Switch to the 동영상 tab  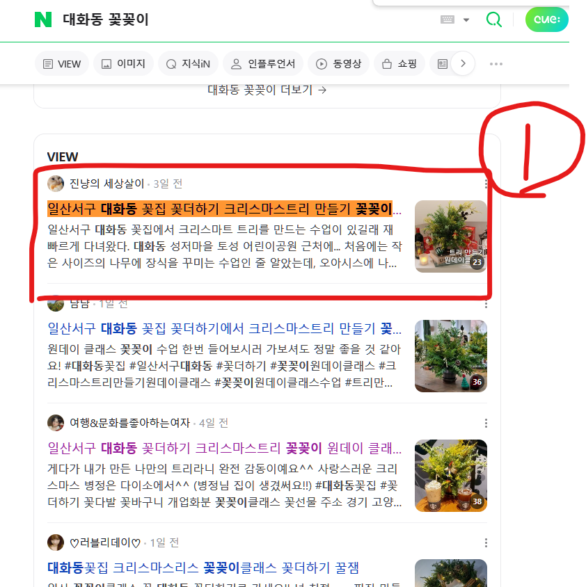339,64
